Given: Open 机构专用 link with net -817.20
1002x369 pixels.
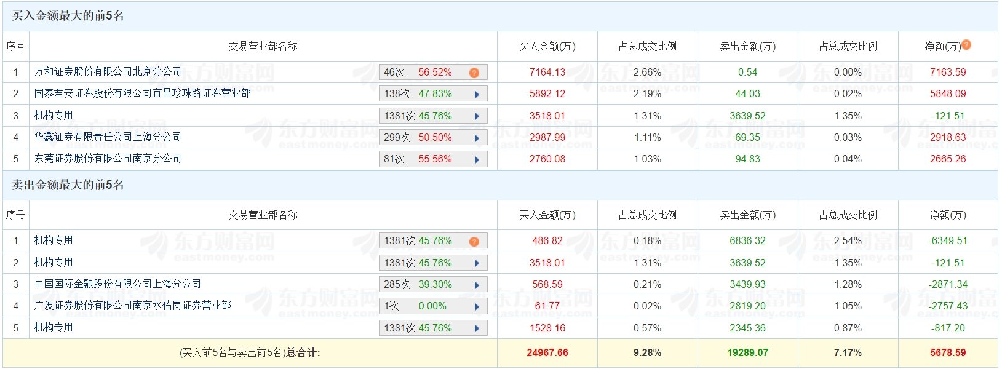Looking at the screenshot, I should [x=54, y=328].
